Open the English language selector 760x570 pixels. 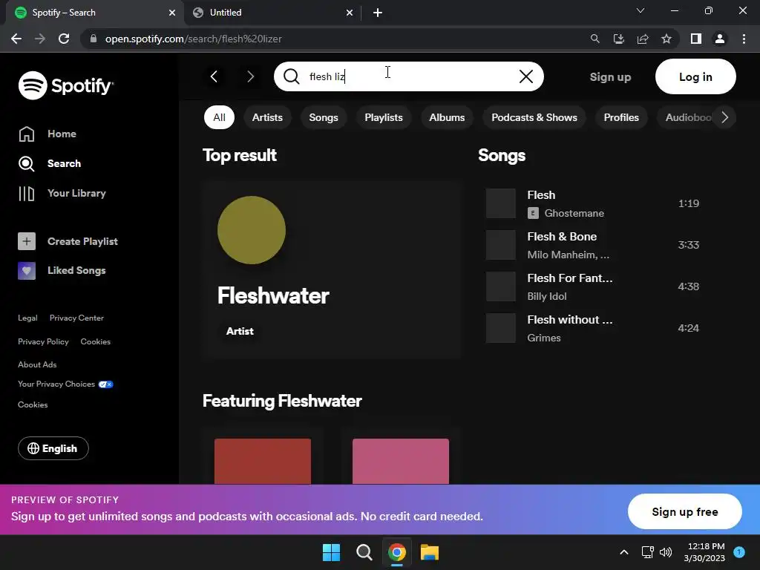pyautogui.click(x=53, y=448)
